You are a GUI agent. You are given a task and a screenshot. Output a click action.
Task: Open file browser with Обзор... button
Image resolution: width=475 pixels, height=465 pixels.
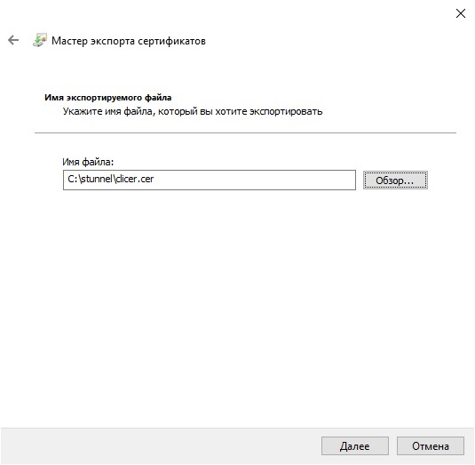(395, 180)
